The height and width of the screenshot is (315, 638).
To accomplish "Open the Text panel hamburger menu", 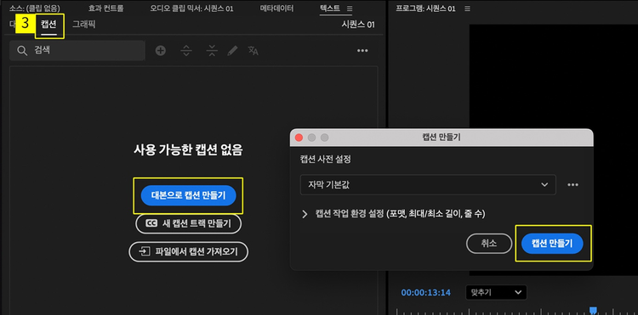I will [x=350, y=8].
